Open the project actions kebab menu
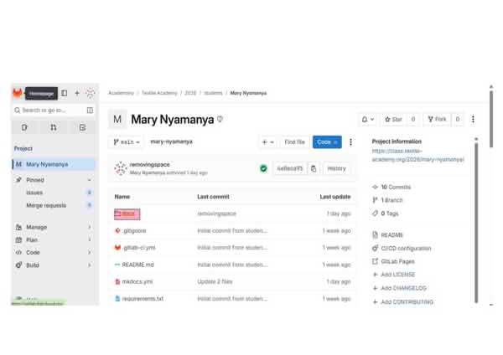 pyautogui.click(x=473, y=120)
